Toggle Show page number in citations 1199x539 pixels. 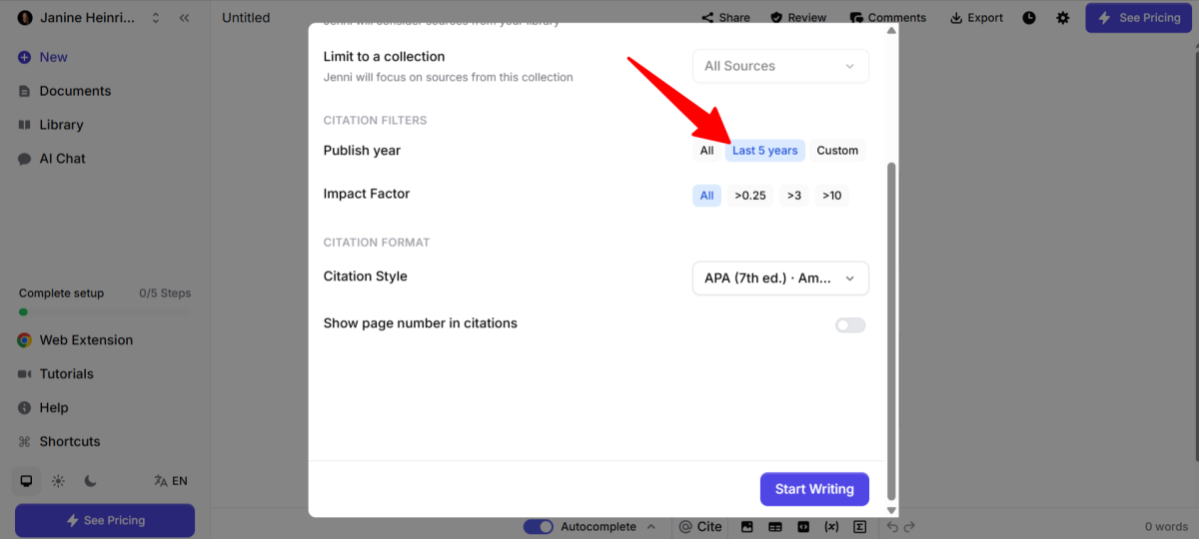[x=850, y=325]
